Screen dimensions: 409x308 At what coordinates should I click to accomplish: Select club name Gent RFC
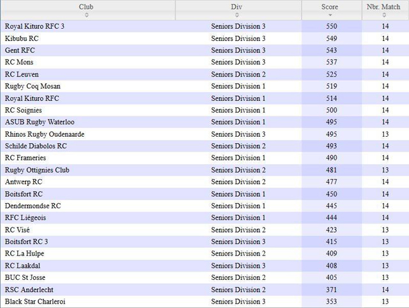[20, 50]
